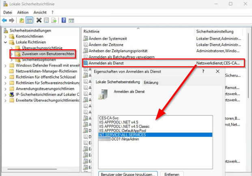
Task: Click icon beside Anheben der Zeitplanungspriorität
Action: click(86, 51)
